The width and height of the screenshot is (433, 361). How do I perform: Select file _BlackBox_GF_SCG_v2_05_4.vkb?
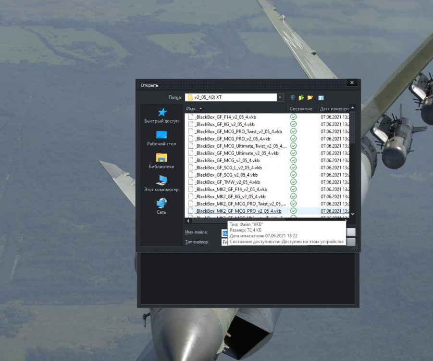(x=226, y=175)
